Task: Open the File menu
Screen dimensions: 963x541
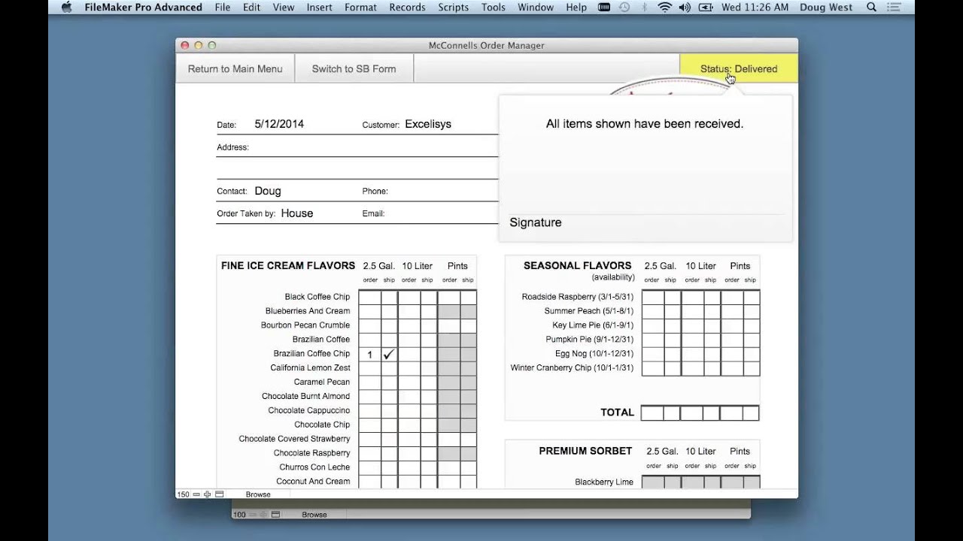Action: coord(223,8)
